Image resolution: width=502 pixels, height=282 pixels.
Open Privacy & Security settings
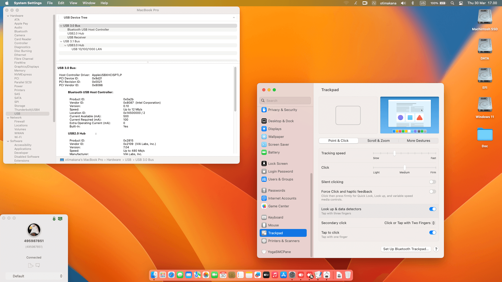click(282, 110)
